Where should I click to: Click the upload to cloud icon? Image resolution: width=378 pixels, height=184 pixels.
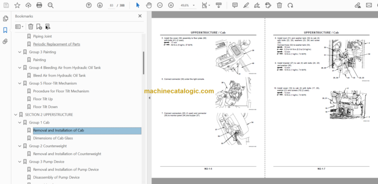click(28, 5)
